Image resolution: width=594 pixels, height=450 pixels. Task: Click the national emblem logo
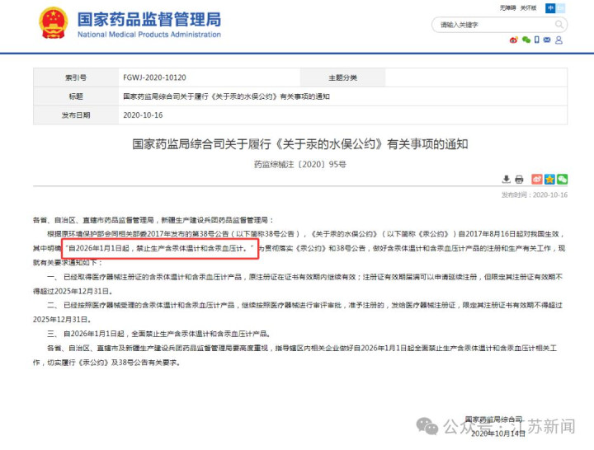(x=54, y=22)
